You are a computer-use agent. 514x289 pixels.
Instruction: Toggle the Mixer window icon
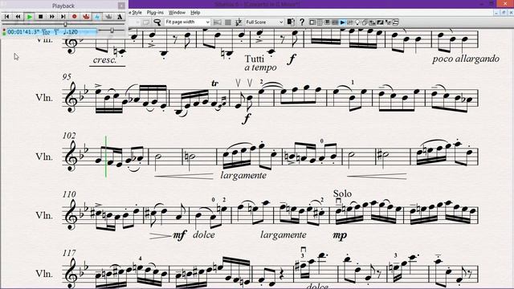coord(350,22)
